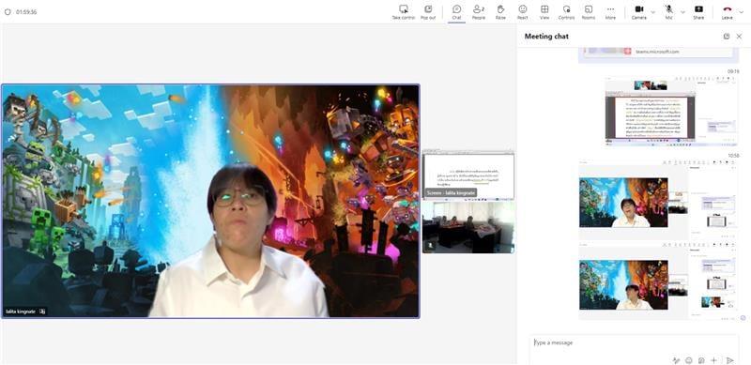The height and width of the screenshot is (365, 751).
Task: Click the 09:19 message timestamp
Action: (x=733, y=71)
